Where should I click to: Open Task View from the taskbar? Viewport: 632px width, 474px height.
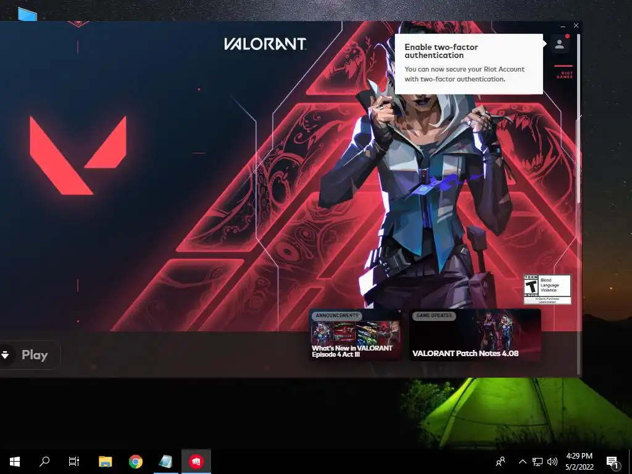(x=74, y=462)
